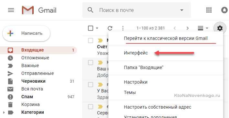Click the Gmail envelope logo
Screen dimensions: 229x118
point(28,10)
